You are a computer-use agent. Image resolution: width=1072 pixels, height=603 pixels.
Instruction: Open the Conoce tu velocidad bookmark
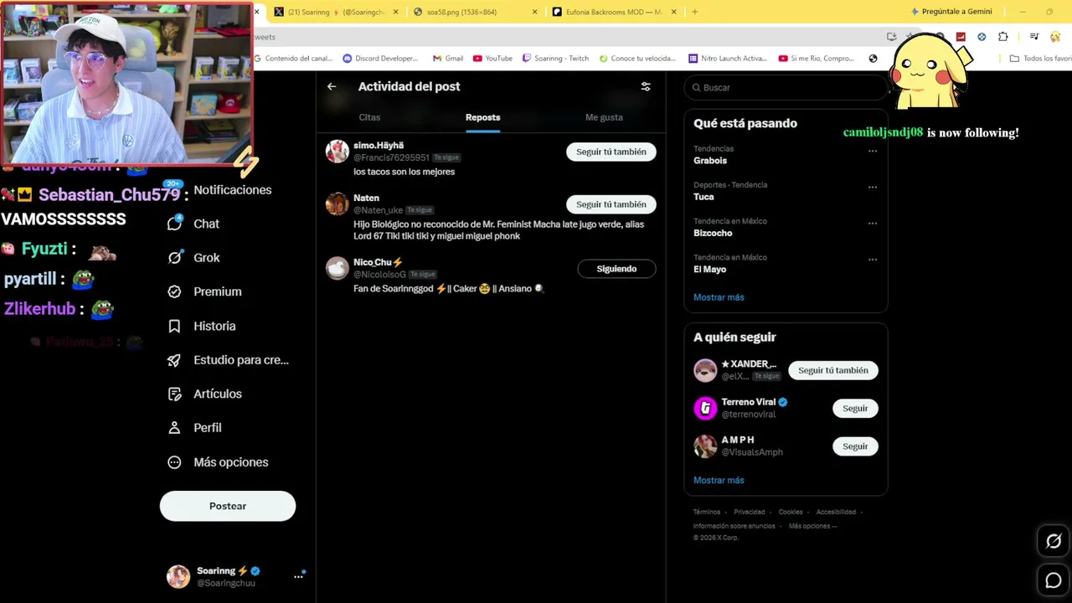click(x=636, y=59)
